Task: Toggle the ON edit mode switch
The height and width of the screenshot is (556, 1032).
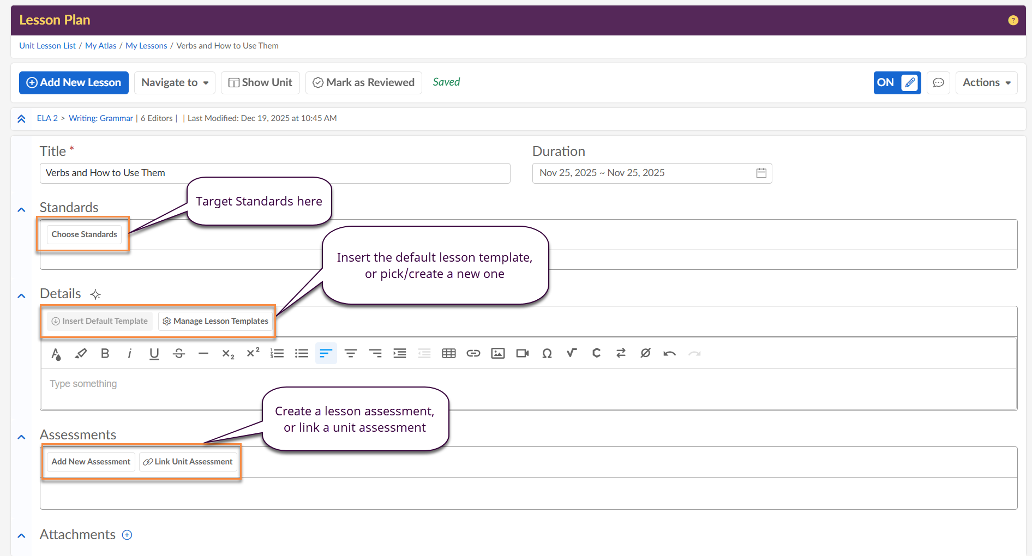Action: (x=897, y=83)
